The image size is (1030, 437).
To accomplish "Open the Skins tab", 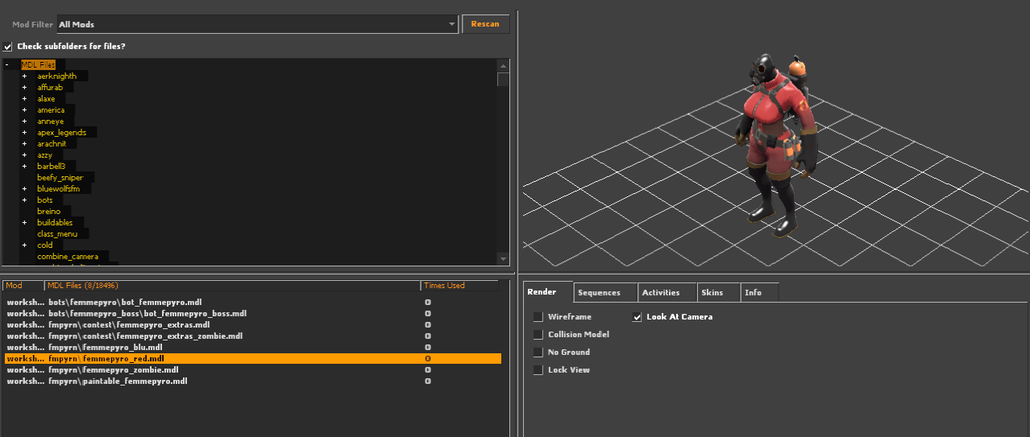I will pyautogui.click(x=719, y=293).
